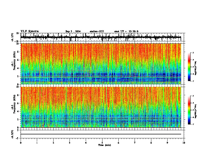This screenshot has height=160, width=207.
Task: Click the time axis tick label 7
Action: point(135,143)
